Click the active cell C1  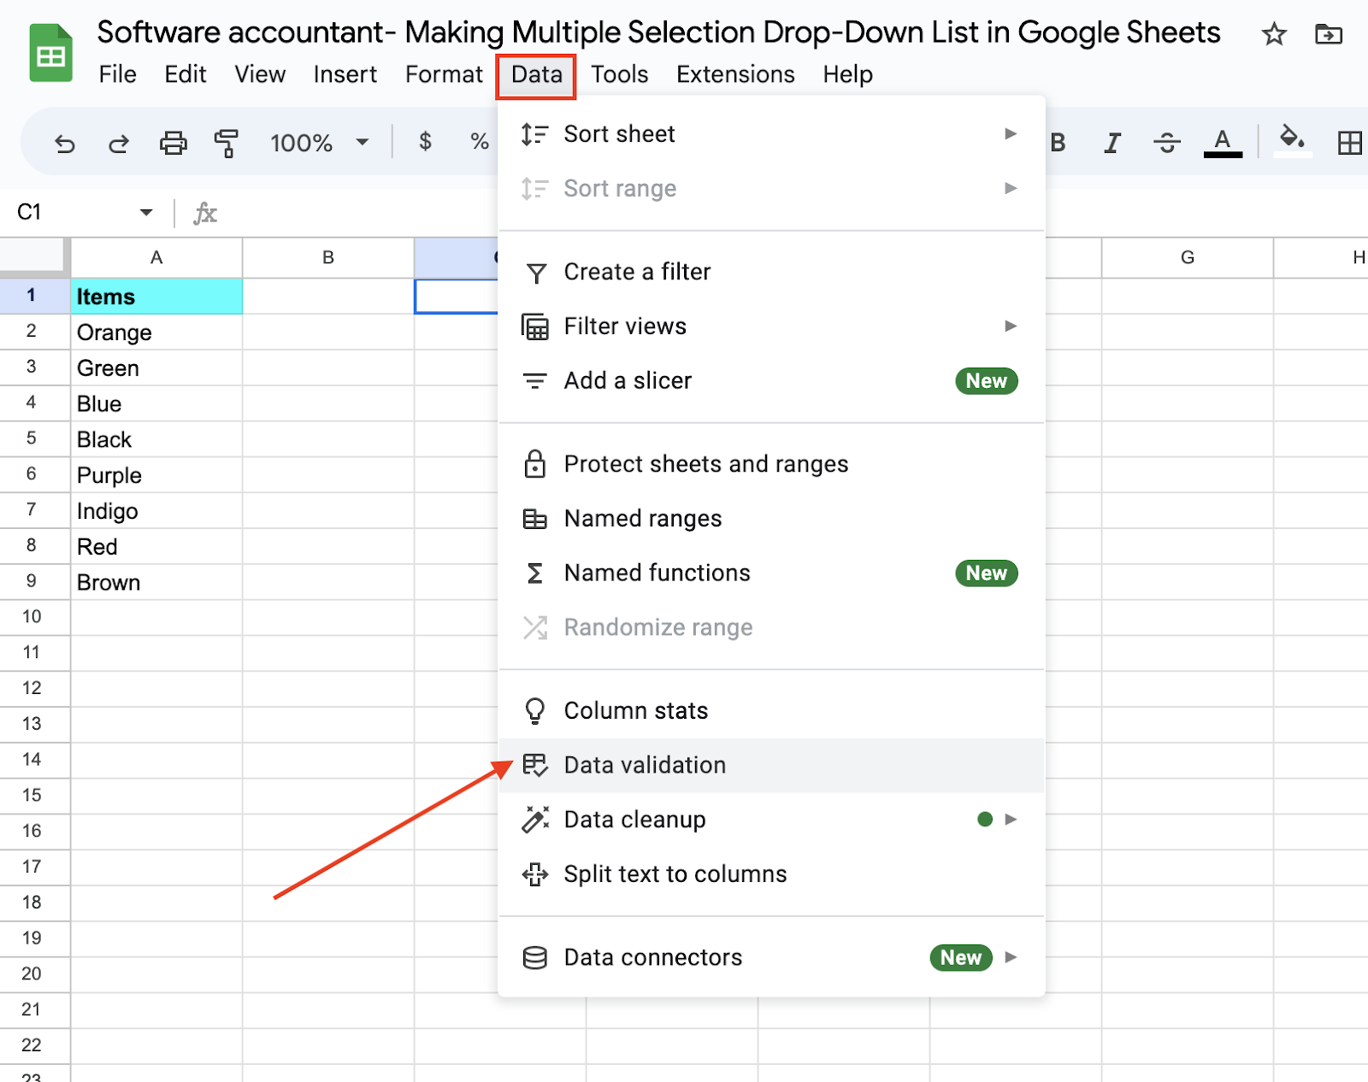tap(457, 296)
